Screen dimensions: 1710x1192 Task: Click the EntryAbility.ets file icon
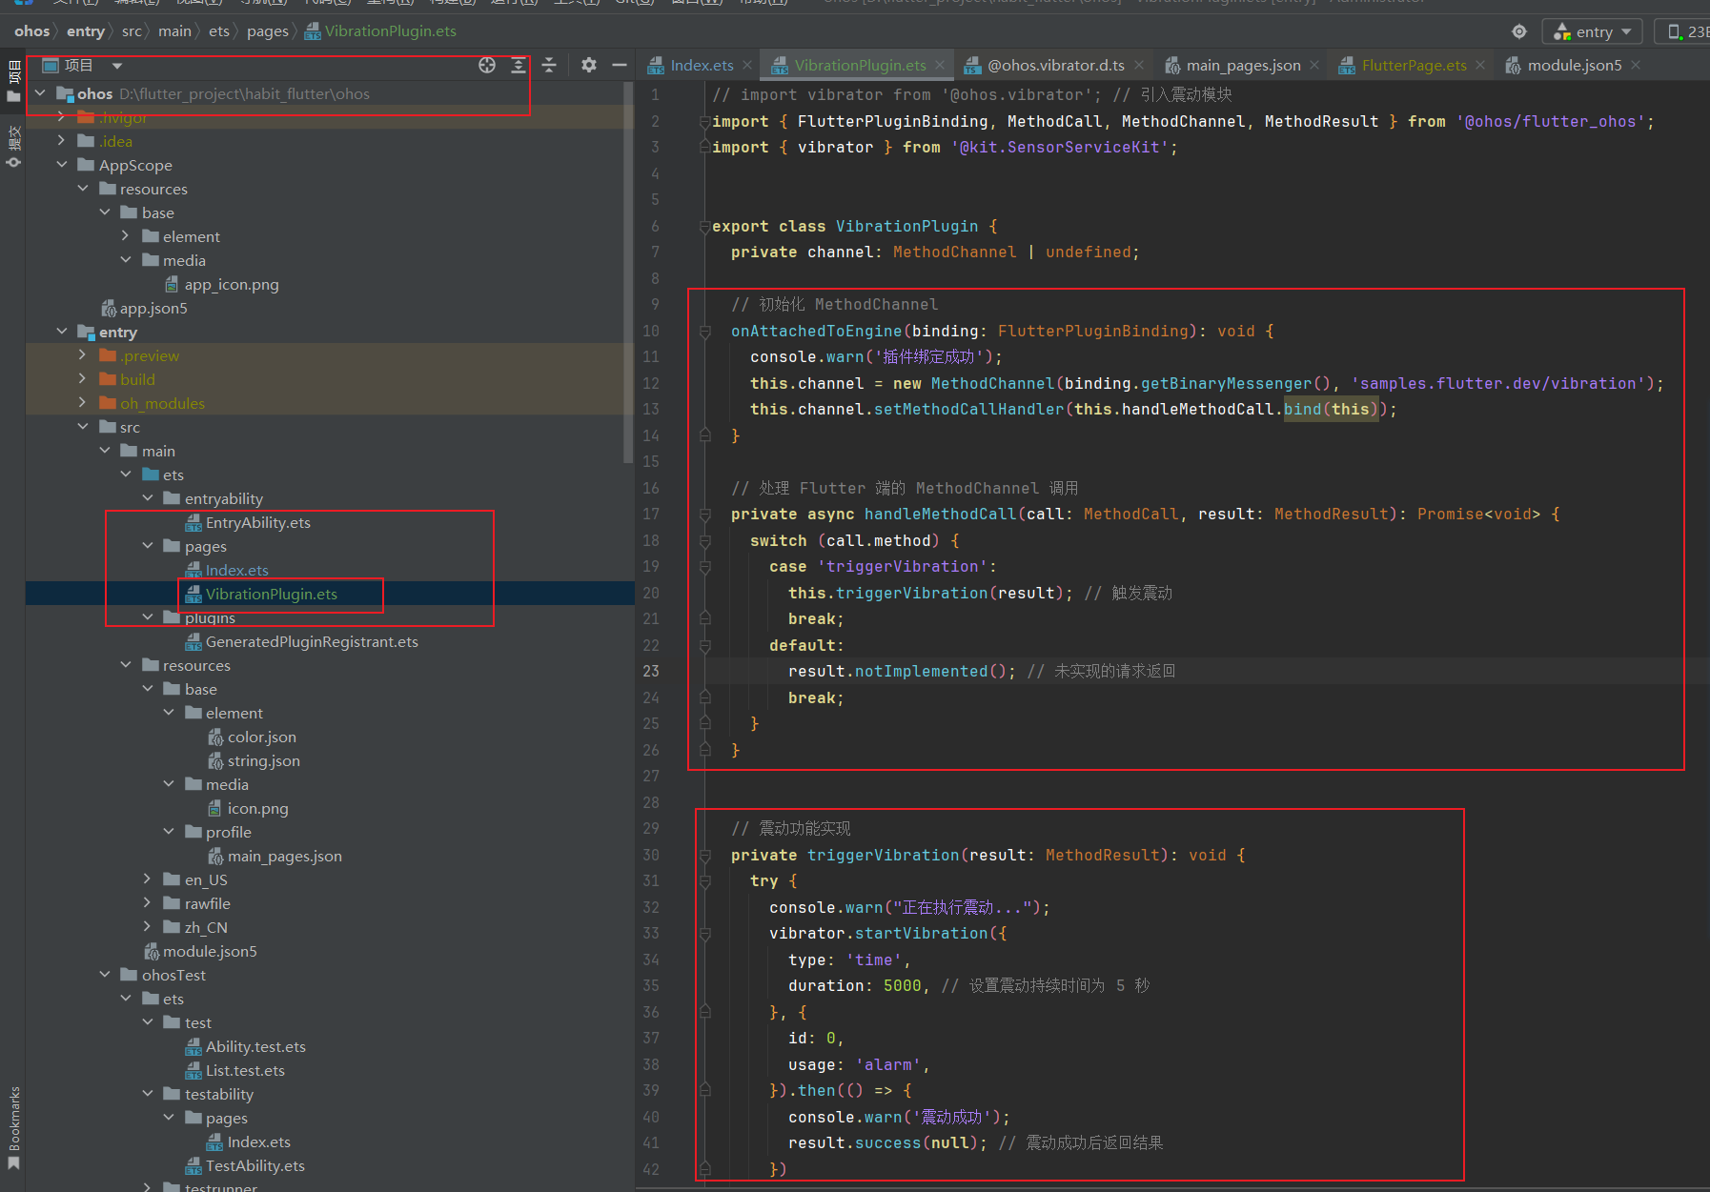[193, 522]
